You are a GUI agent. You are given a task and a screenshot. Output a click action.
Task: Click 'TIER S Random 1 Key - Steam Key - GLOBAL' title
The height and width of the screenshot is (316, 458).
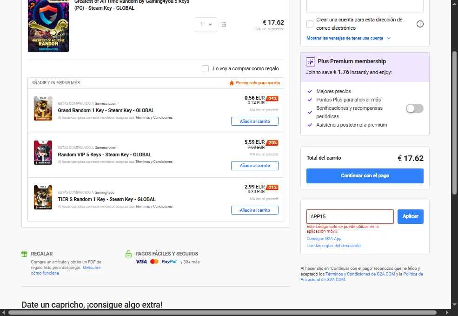106,199
